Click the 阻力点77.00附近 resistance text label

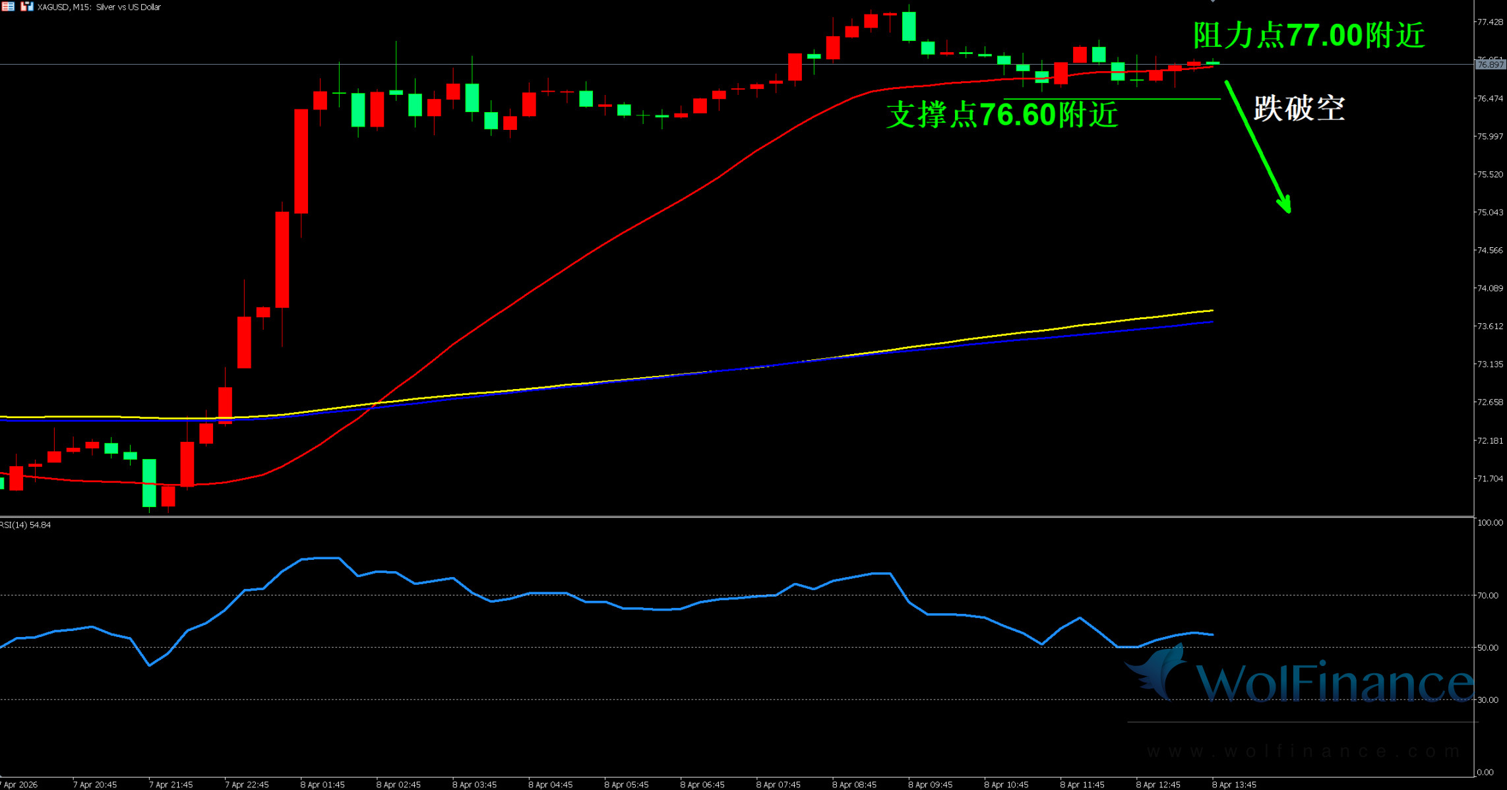(x=1308, y=36)
